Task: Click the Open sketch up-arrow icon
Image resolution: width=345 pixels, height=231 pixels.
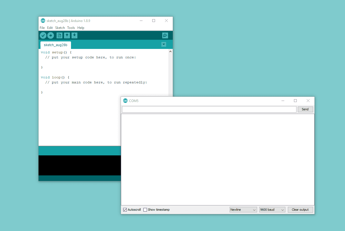Action: click(67, 35)
